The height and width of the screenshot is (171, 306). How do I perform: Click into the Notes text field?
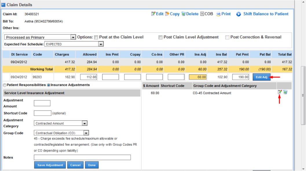point(82,157)
